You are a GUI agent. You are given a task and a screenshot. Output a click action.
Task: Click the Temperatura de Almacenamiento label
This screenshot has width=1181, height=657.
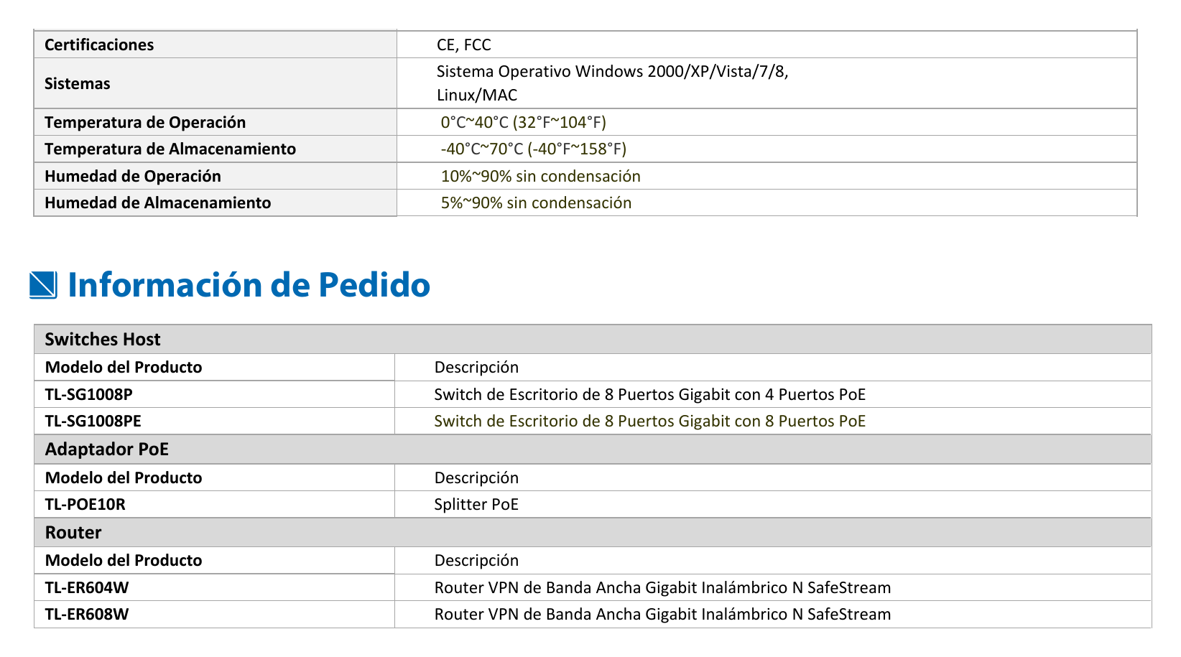click(x=170, y=149)
